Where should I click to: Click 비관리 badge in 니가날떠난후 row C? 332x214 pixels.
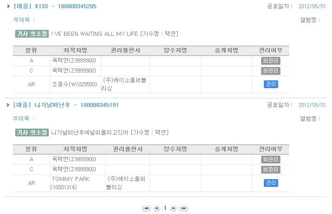(x=271, y=169)
